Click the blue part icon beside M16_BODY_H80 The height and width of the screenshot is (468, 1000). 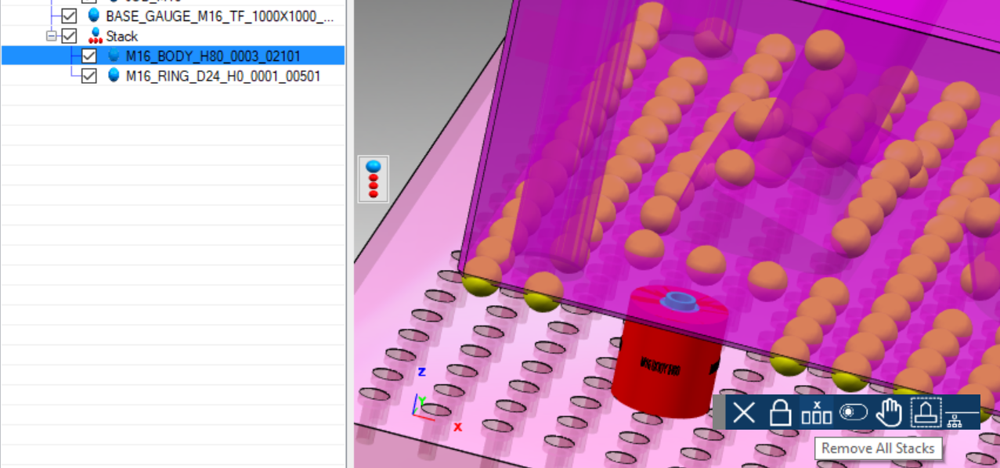pyautogui.click(x=114, y=56)
